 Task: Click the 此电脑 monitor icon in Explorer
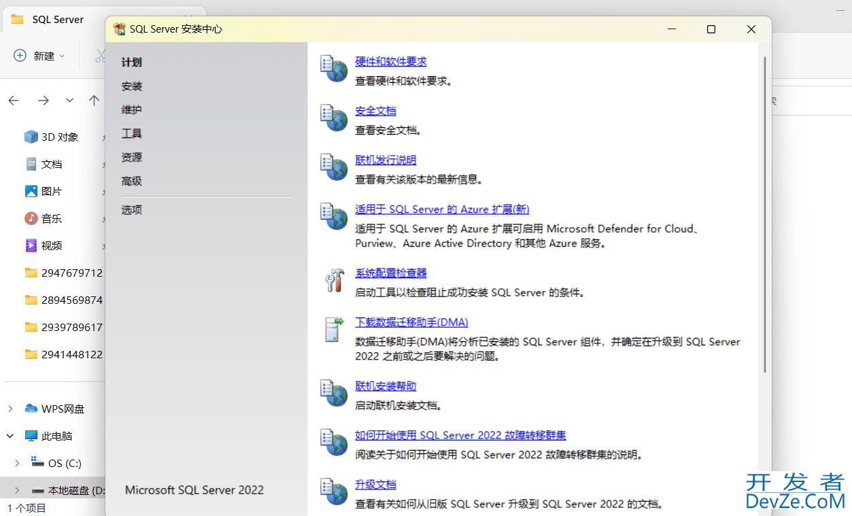(31, 436)
